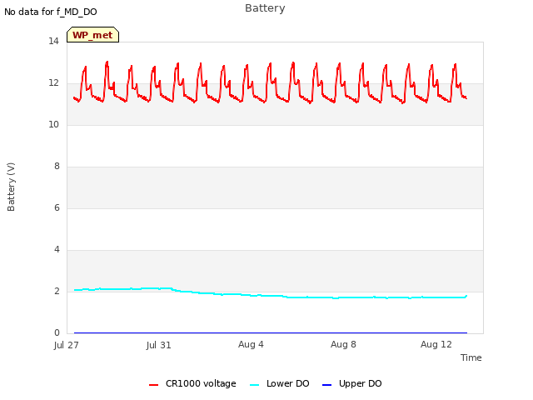This screenshot has width=533, height=400.
Task: Click the y-axis value 12
Action: 53,83
